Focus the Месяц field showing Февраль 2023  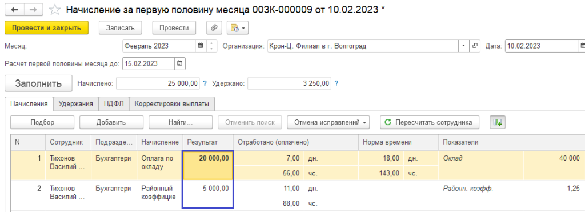pyautogui.click(x=159, y=46)
